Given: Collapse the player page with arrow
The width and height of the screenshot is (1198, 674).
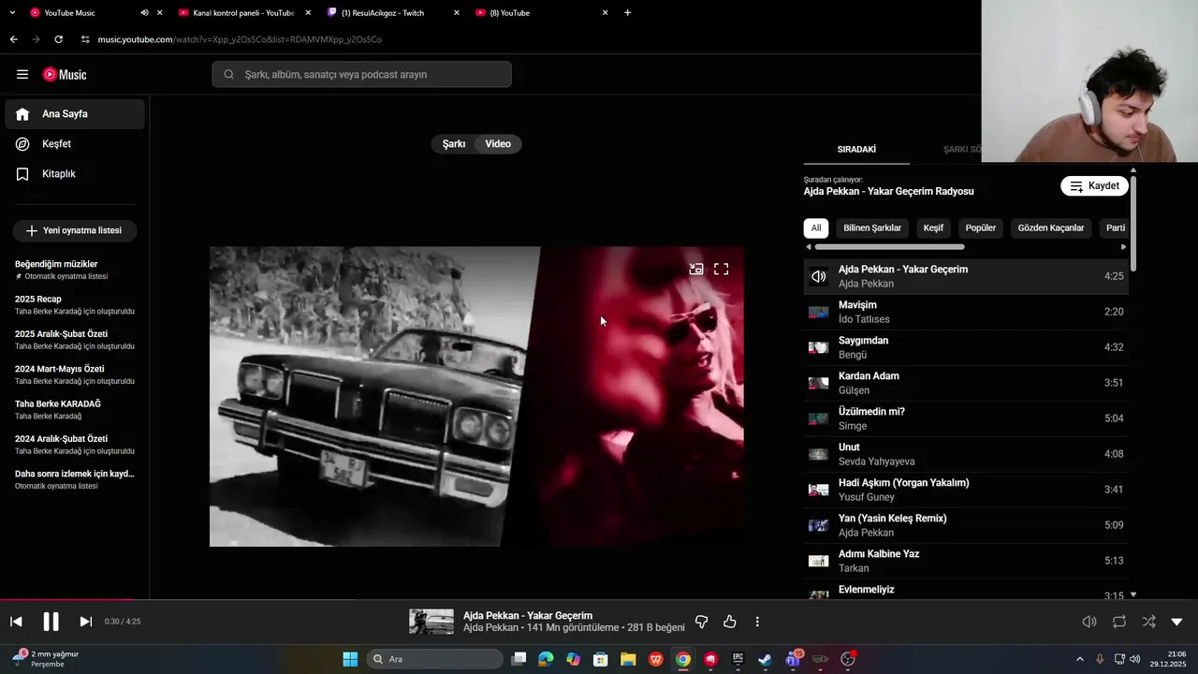Looking at the screenshot, I should pyautogui.click(x=1177, y=622).
